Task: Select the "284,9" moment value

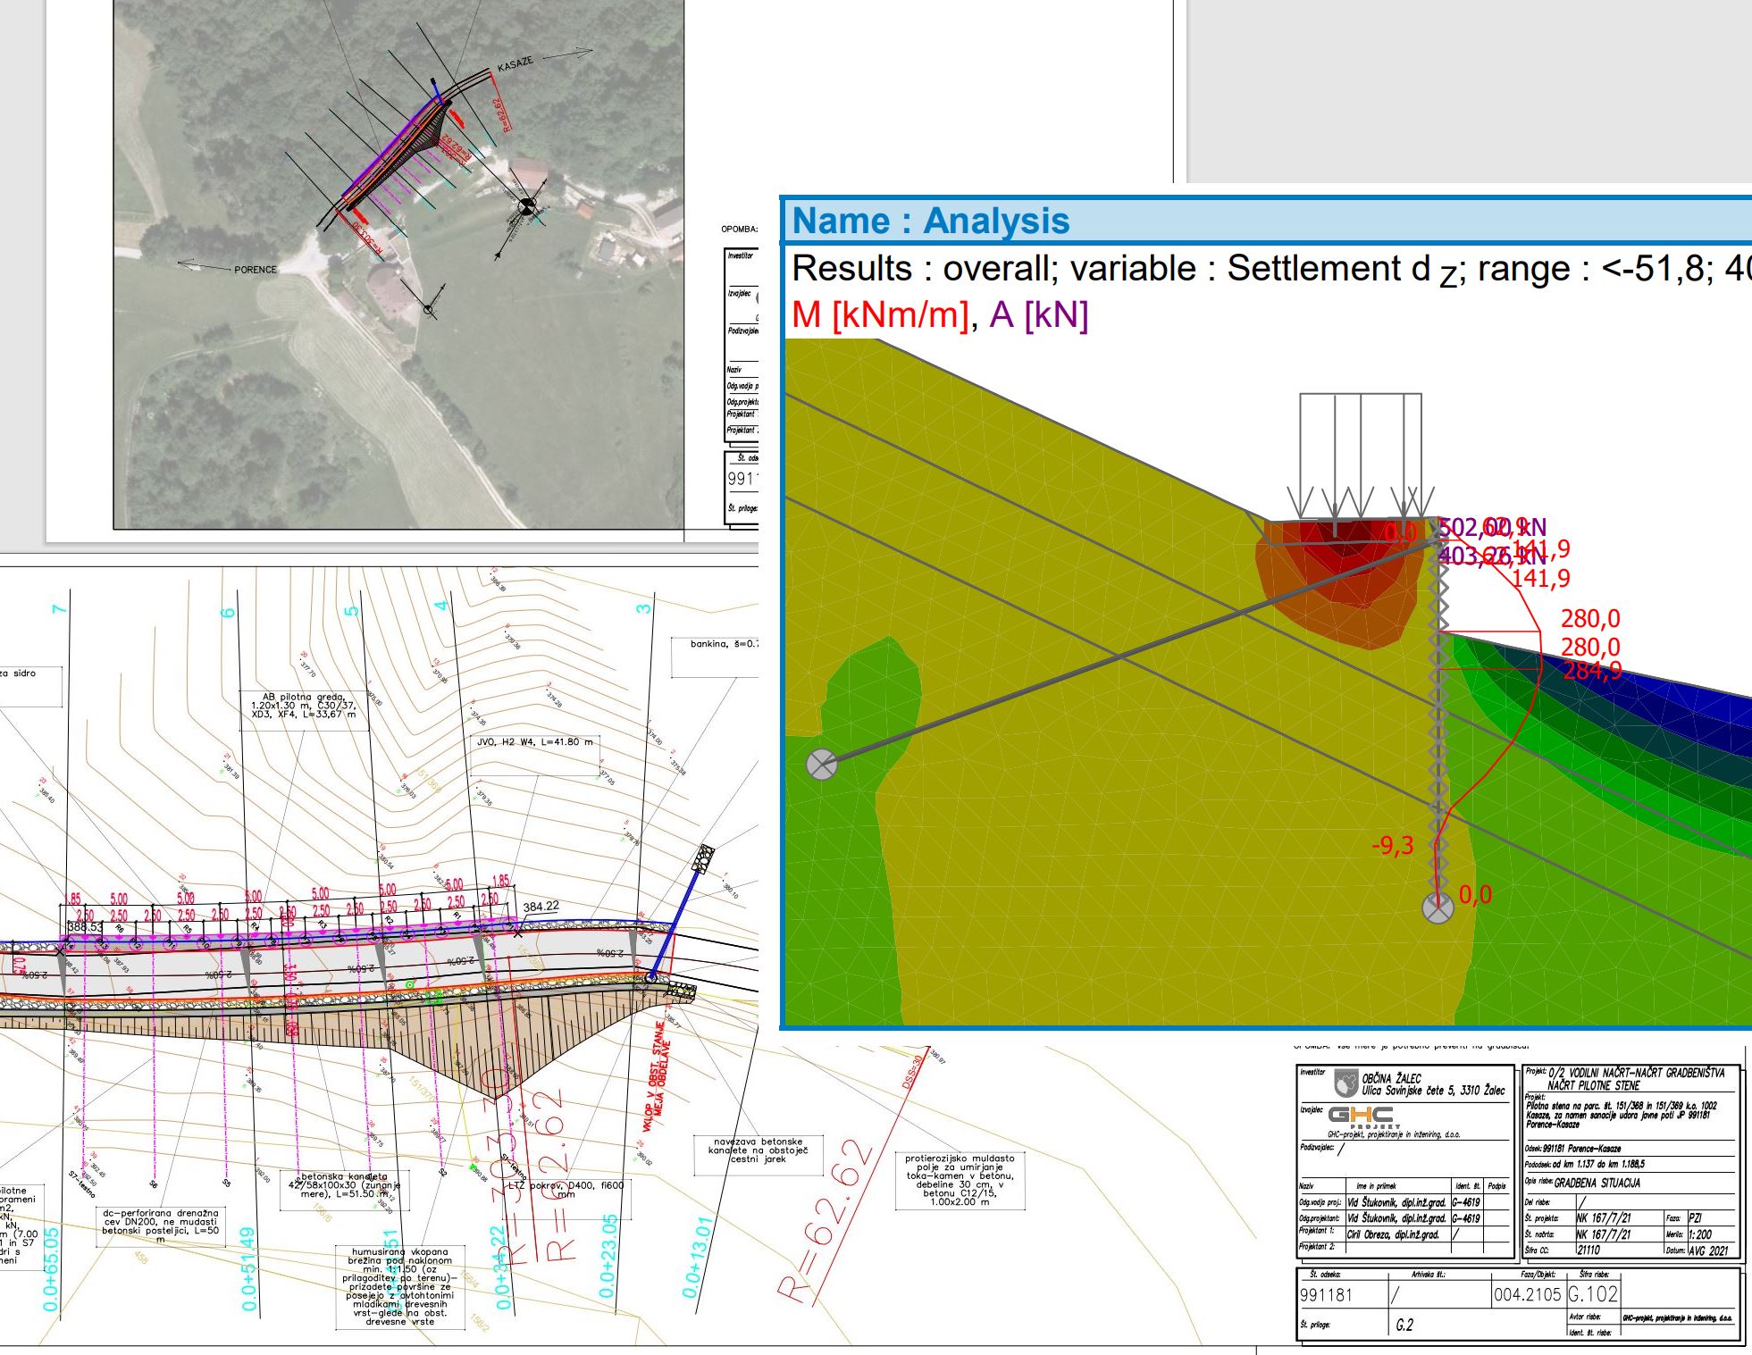Action: (x=1591, y=670)
